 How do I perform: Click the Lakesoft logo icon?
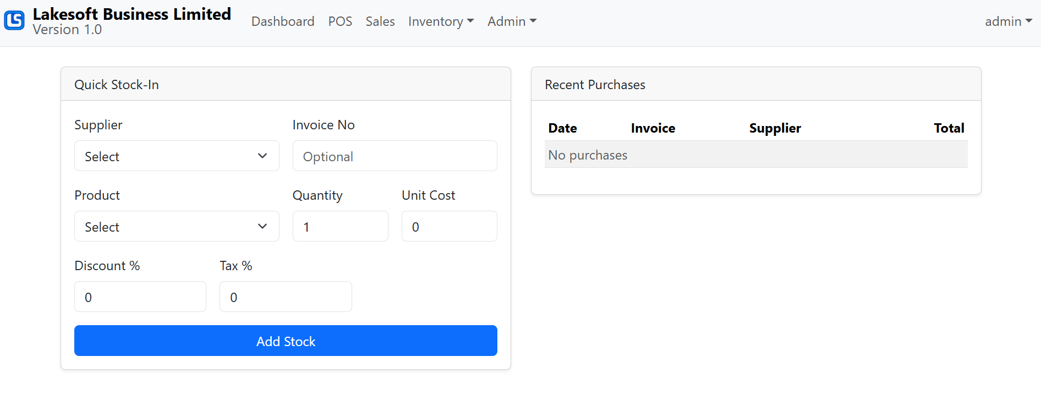pos(14,21)
